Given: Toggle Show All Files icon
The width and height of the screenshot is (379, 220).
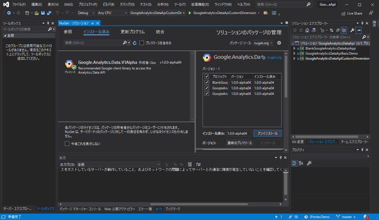Looking at the screenshot, I should (344, 30).
